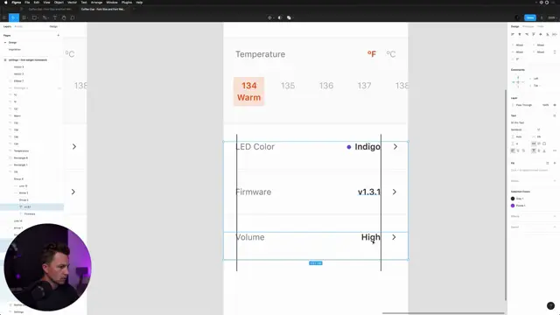This screenshot has height=315, width=560.
Task: Select the Pen tool
Action: pyautogui.click(x=45, y=17)
